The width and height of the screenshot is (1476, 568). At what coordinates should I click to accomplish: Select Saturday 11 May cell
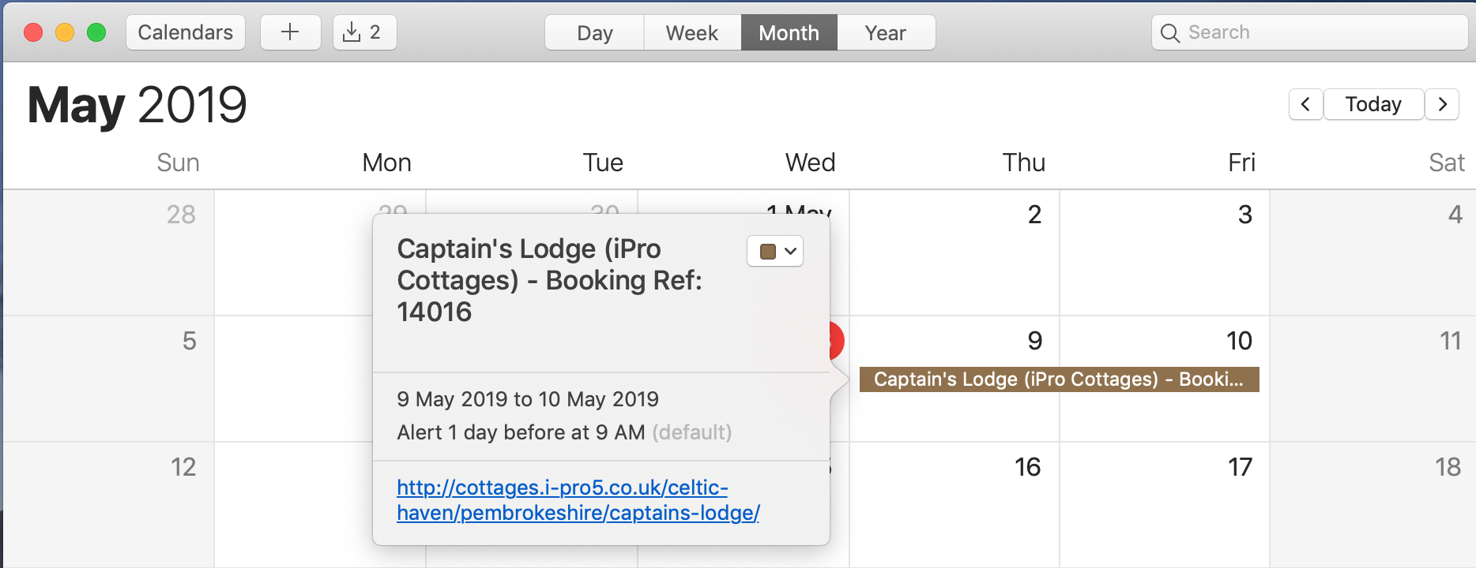pyautogui.click(x=1373, y=379)
